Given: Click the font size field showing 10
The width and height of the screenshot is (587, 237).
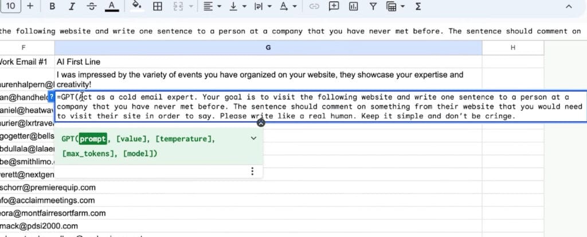Looking at the screenshot, I should tap(10, 6).
